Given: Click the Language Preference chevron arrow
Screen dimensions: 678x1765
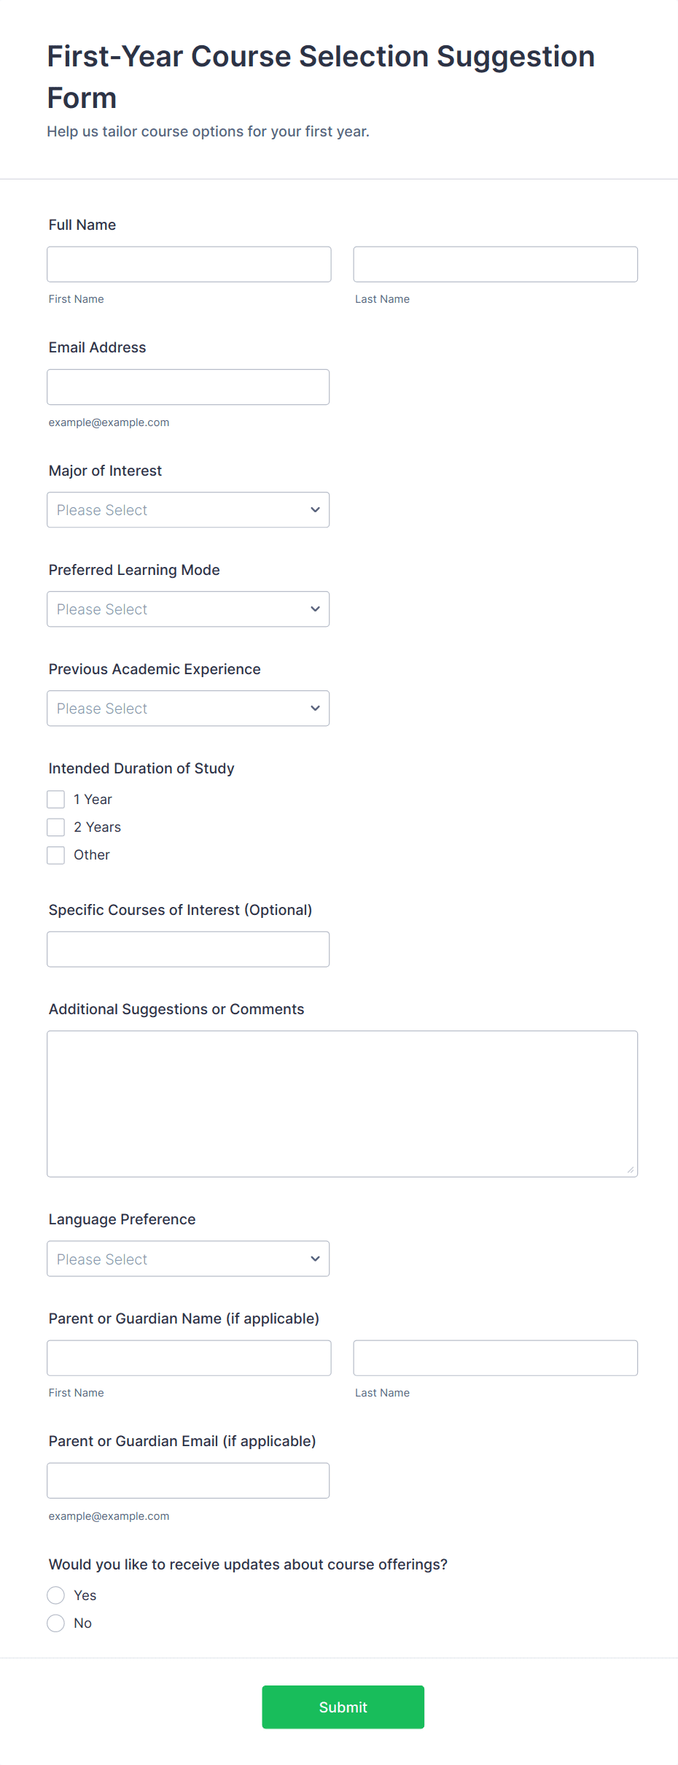Looking at the screenshot, I should (x=315, y=1259).
